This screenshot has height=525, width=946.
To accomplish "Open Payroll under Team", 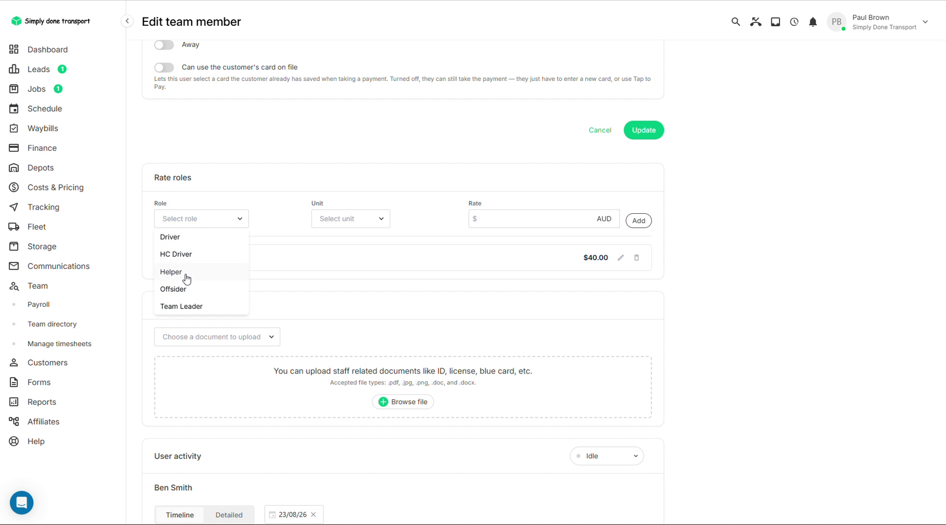I will click(x=38, y=305).
